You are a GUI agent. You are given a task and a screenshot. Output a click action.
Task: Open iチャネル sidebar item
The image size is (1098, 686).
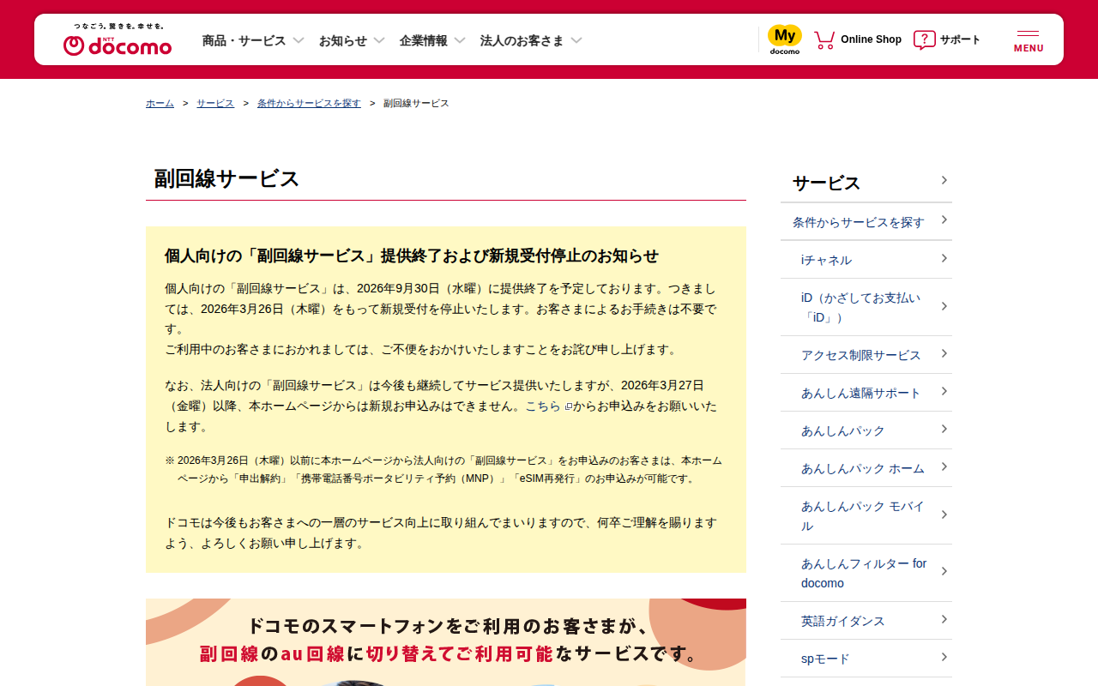pyautogui.click(x=866, y=260)
